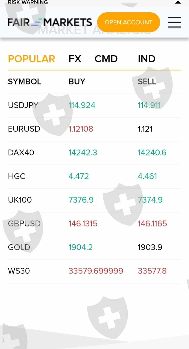The height and width of the screenshot is (349, 189).
Task: Click the EURUSD symbol
Action: (x=24, y=129)
